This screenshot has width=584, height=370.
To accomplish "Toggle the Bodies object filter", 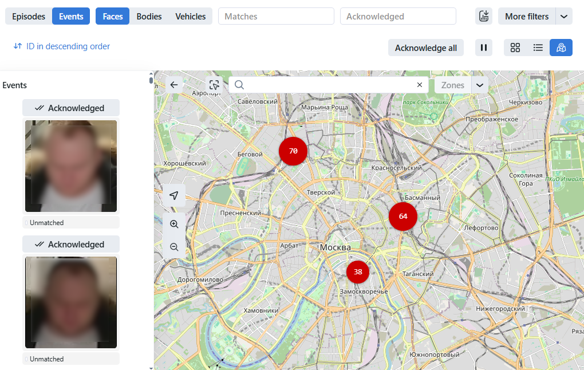I will 149,17.
